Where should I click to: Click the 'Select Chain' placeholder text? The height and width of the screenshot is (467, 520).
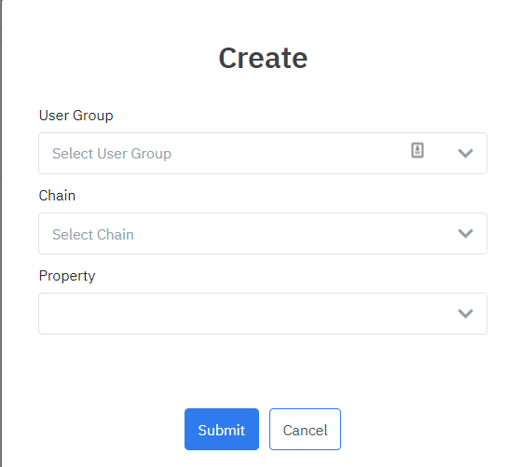click(93, 235)
